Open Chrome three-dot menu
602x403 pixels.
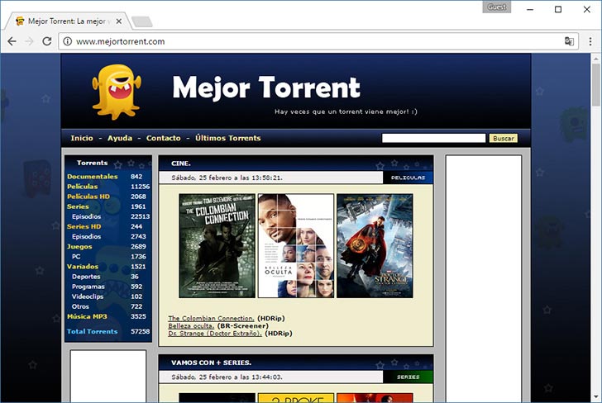590,41
